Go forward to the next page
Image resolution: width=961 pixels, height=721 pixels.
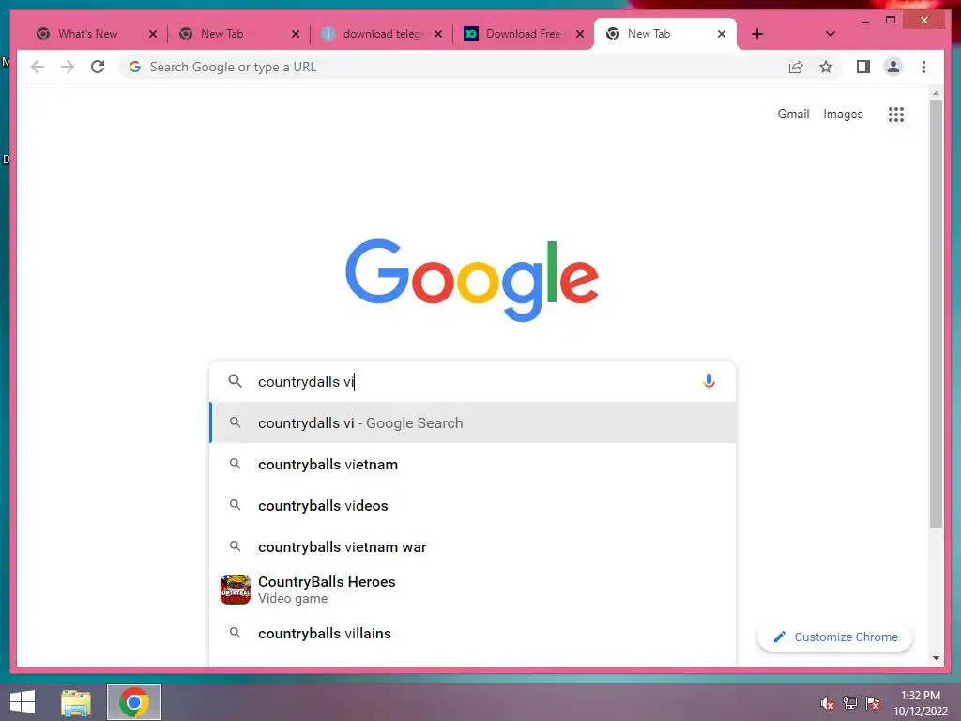tap(68, 67)
